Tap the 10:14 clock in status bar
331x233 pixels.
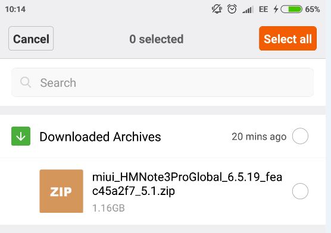point(15,10)
